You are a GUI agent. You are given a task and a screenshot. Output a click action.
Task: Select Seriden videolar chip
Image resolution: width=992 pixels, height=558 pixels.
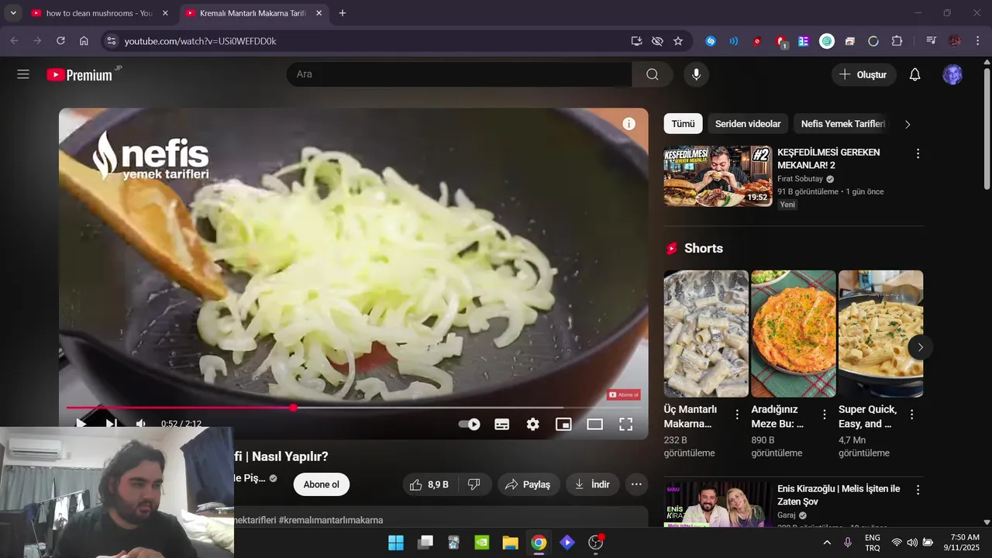pyautogui.click(x=748, y=124)
